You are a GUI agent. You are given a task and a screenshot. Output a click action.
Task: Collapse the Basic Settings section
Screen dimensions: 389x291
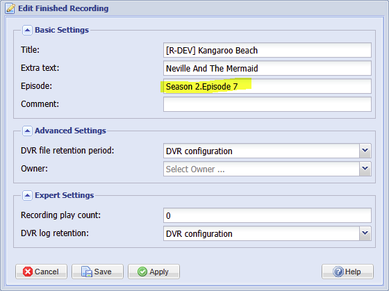27,31
